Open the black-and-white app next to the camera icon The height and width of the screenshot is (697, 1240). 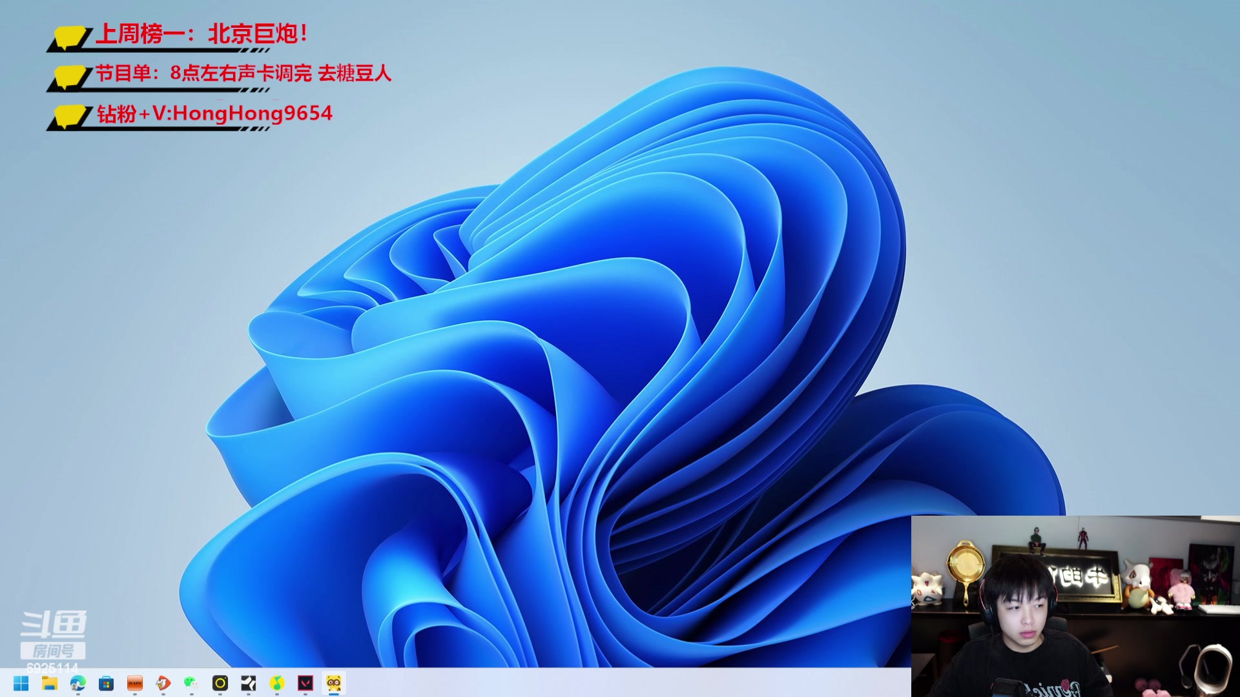coord(248,683)
